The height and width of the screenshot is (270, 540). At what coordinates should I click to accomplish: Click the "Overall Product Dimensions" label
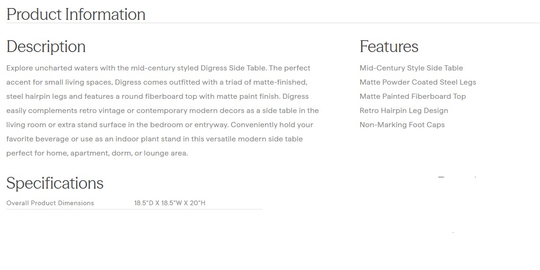(x=50, y=203)
